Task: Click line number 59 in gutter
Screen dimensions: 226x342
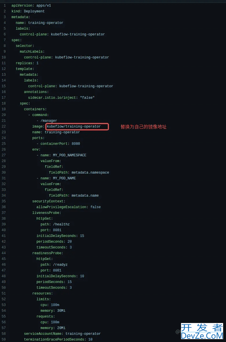Action: pyautogui.click(x=3, y=339)
